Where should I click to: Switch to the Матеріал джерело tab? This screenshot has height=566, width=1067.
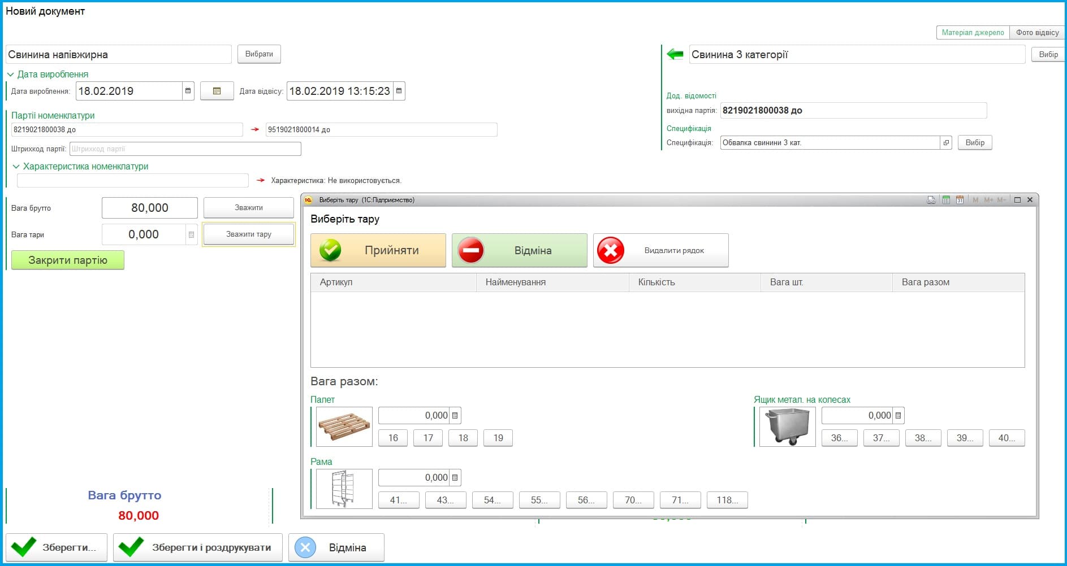coord(973,32)
